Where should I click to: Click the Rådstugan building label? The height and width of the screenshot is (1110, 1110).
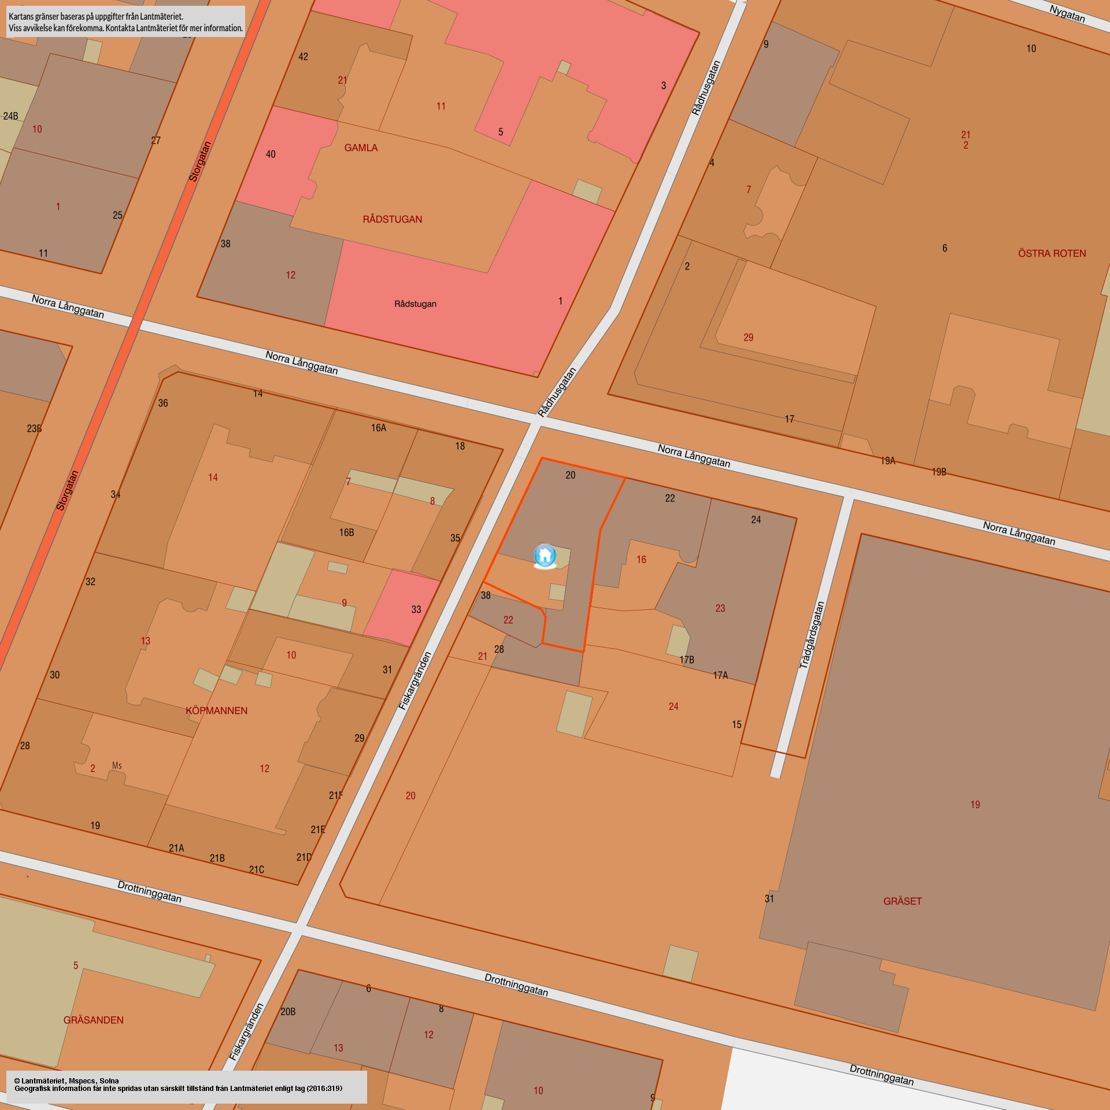(415, 304)
